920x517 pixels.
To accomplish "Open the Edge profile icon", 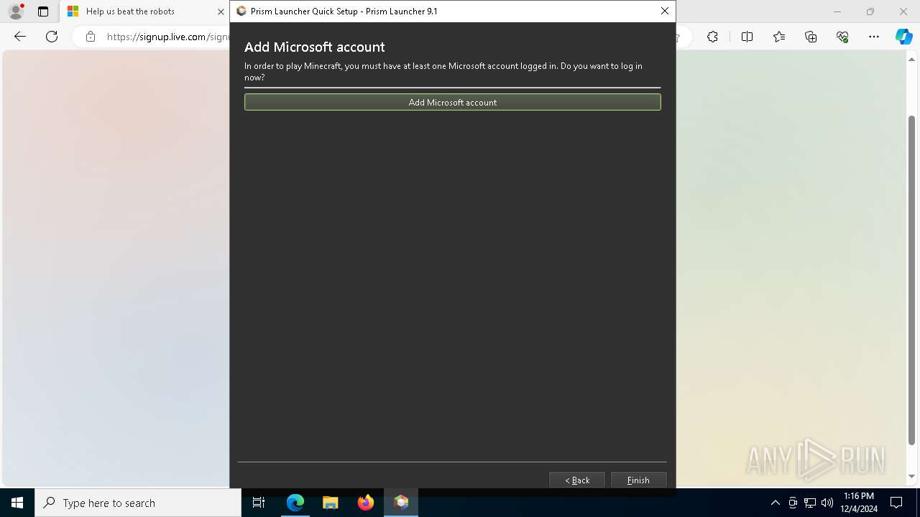I will (16, 11).
